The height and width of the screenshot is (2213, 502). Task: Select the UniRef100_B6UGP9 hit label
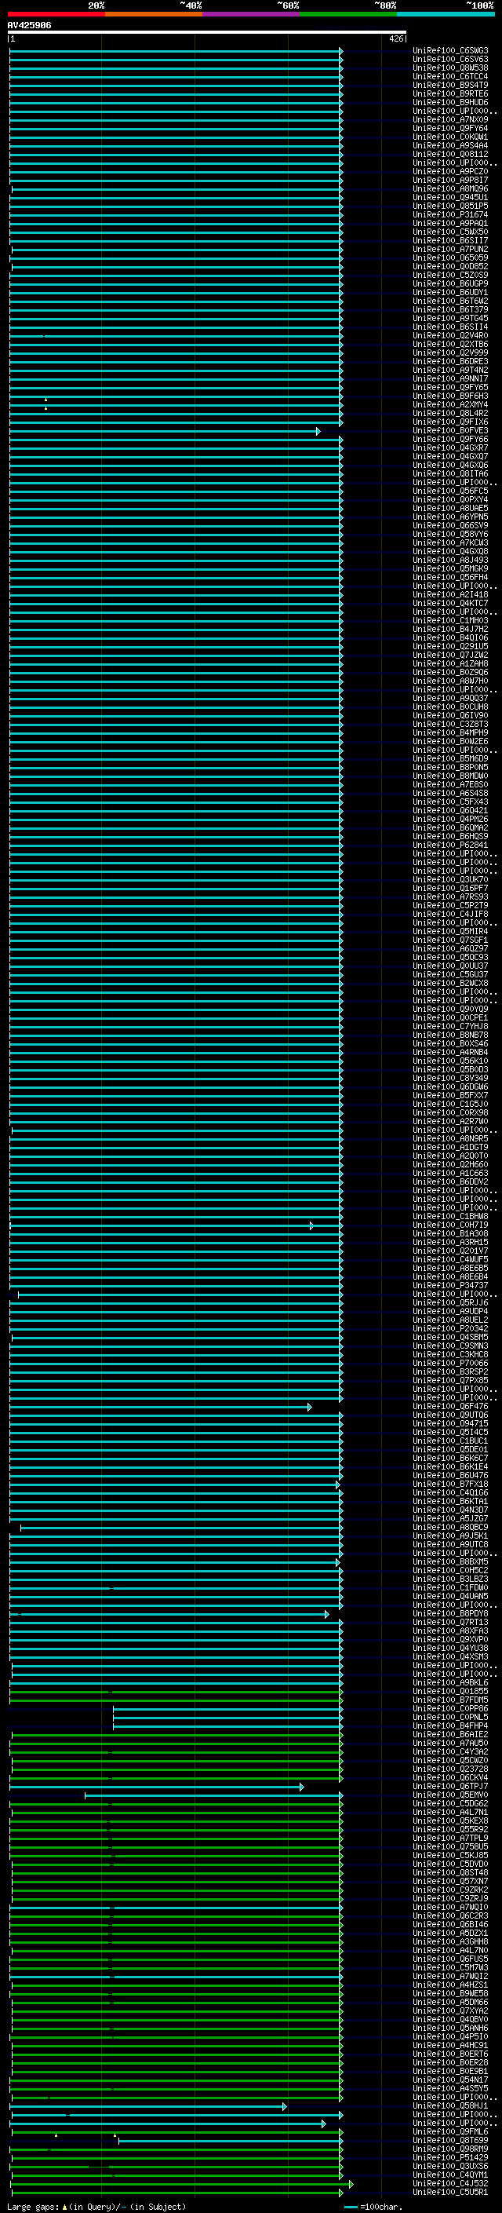coord(450,283)
